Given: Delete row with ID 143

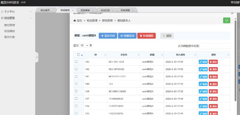Looking at the screenshot, I should 213,62.
